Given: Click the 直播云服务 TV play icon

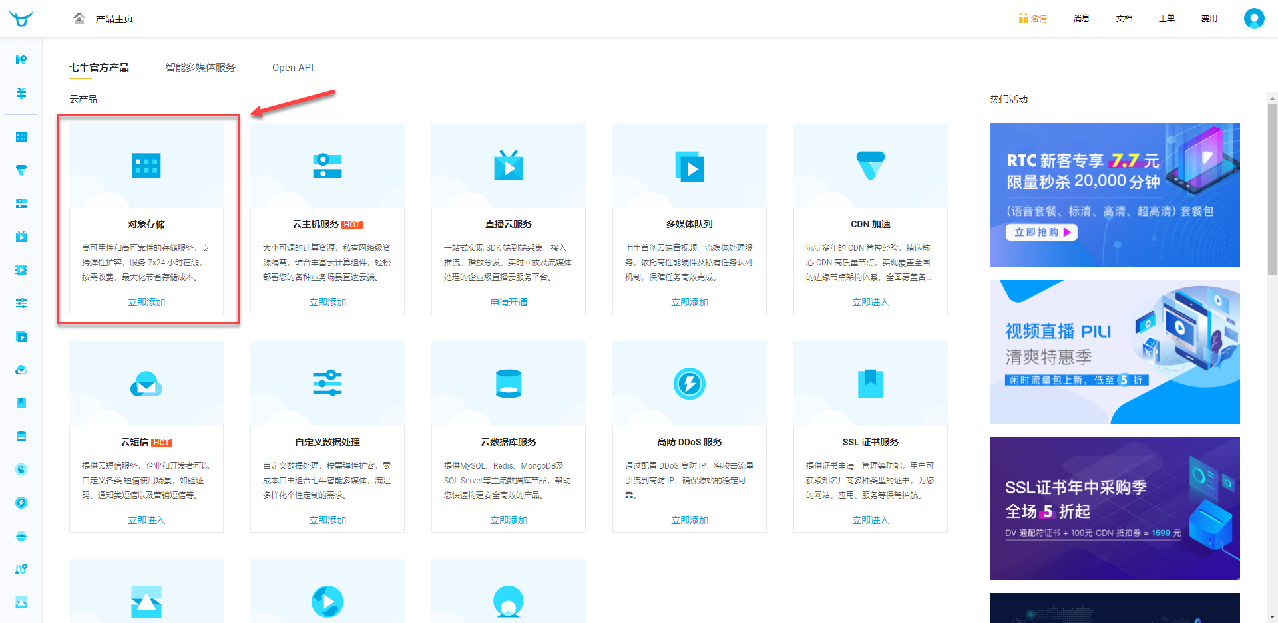Looking at the screenshot, I should tap(509, 166).
